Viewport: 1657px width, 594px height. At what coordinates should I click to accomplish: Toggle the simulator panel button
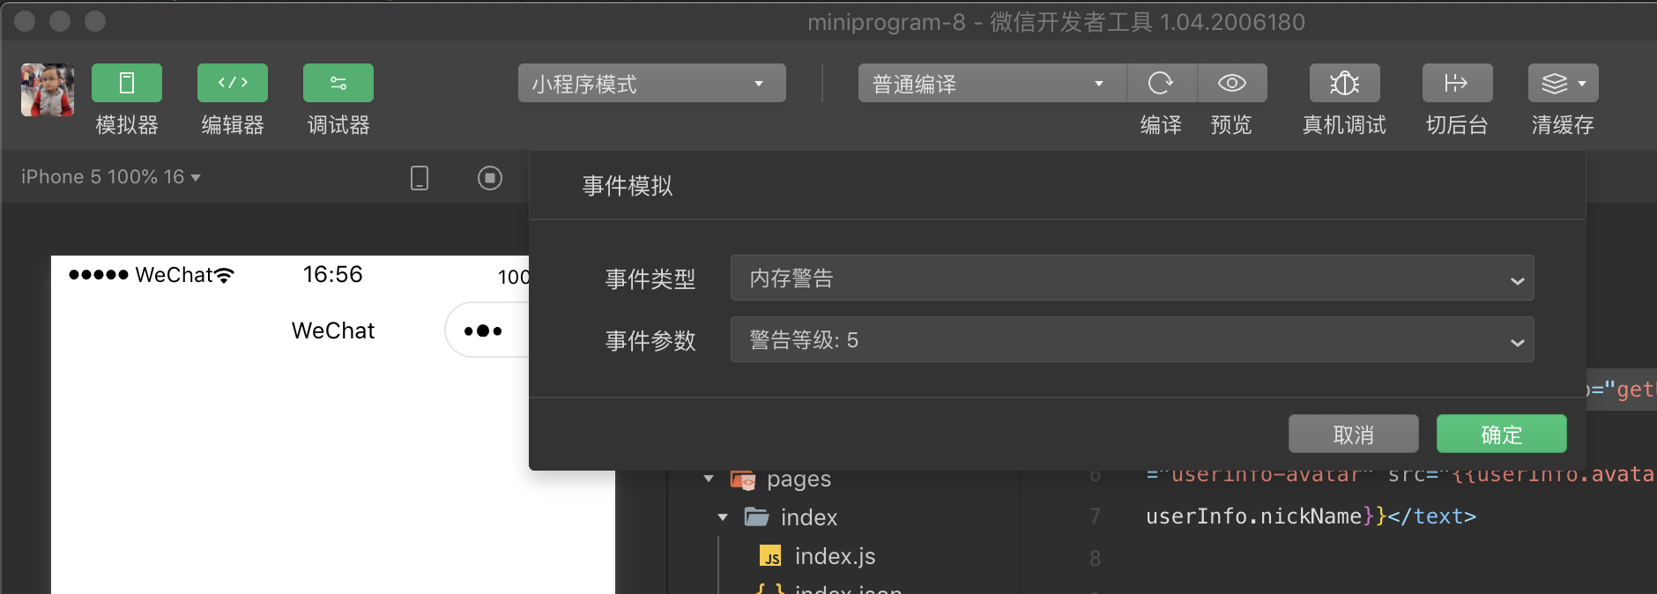point(127,83)
